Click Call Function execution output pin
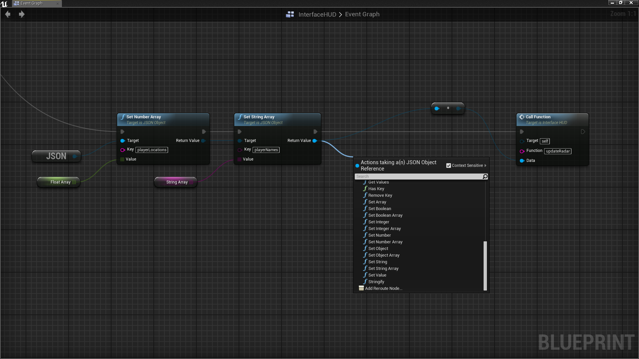 pos(583,132)
